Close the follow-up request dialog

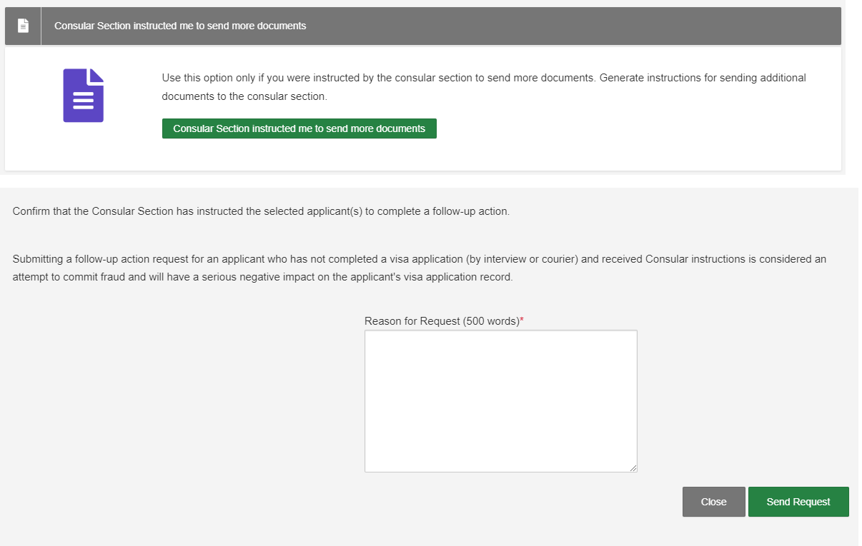pyautogui.click(x=714, y=502)
